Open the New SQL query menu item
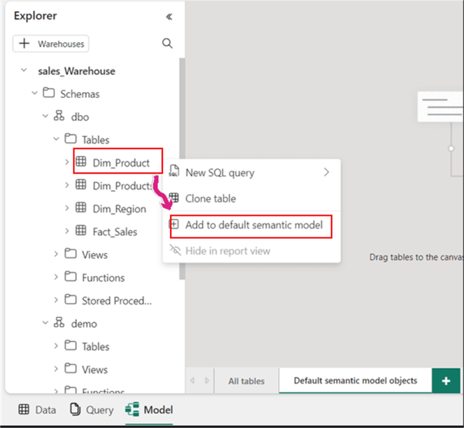464x428 pixels. tap(251, 172)
